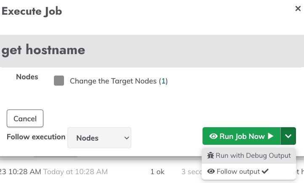Click the play triangle on Run Job Now
Screen dimensions: 304x183
coord(271,136)
